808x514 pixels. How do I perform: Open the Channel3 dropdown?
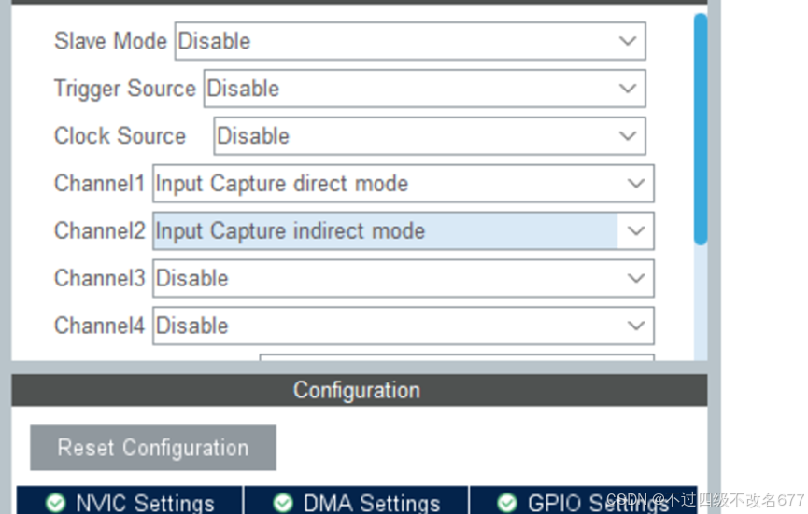tap(404, 278)
